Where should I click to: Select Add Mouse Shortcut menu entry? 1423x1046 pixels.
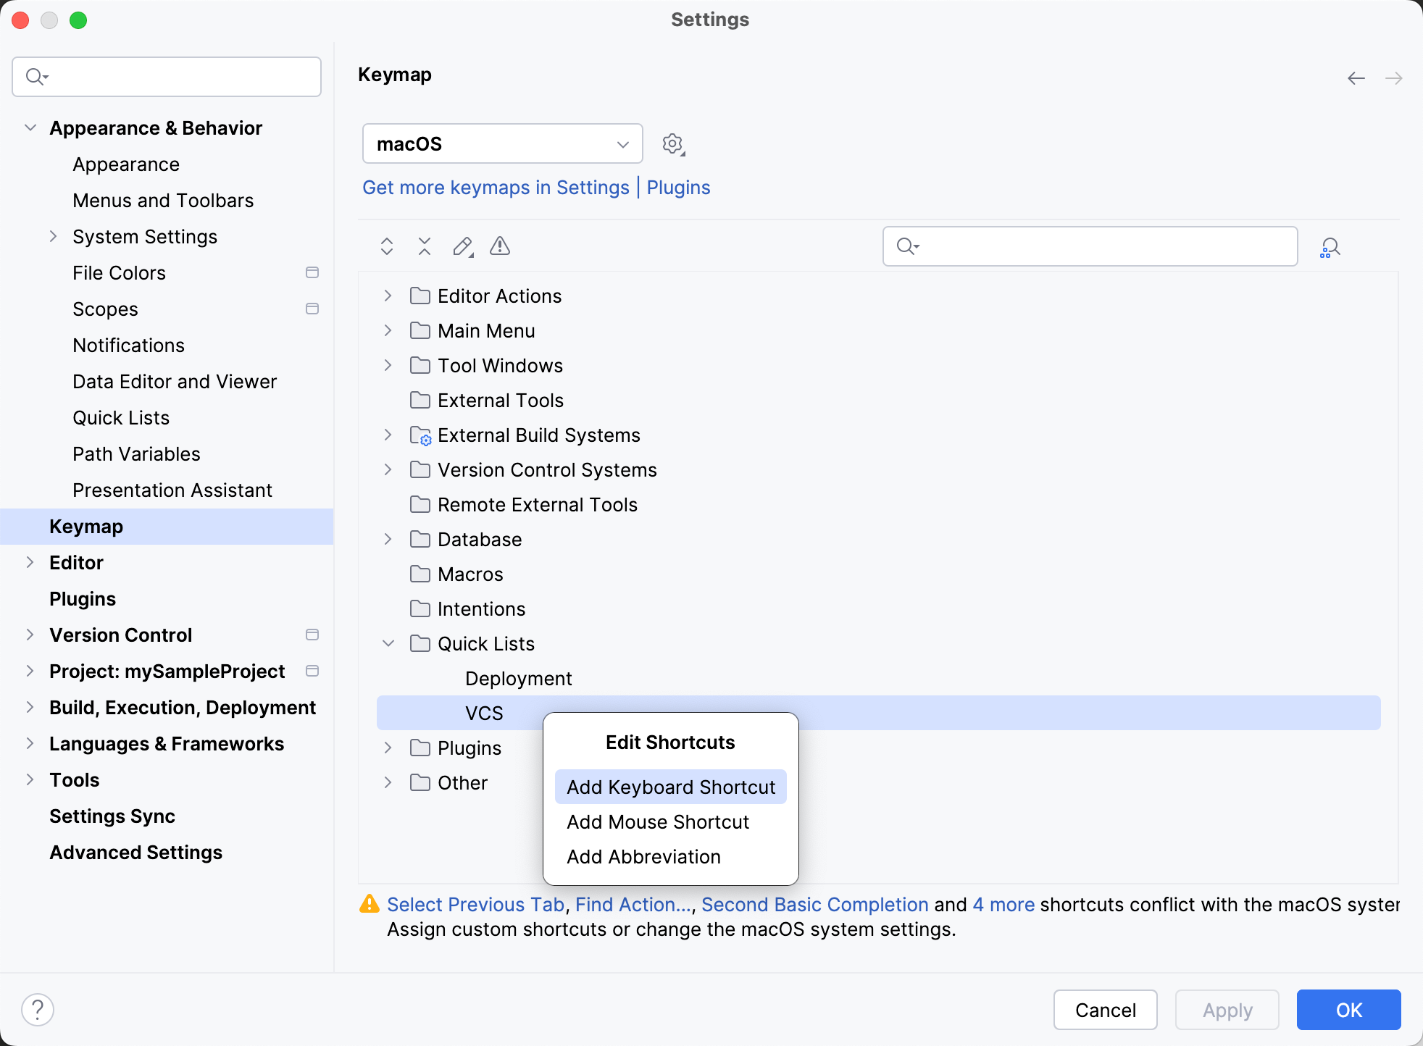[x=657, y=821]
